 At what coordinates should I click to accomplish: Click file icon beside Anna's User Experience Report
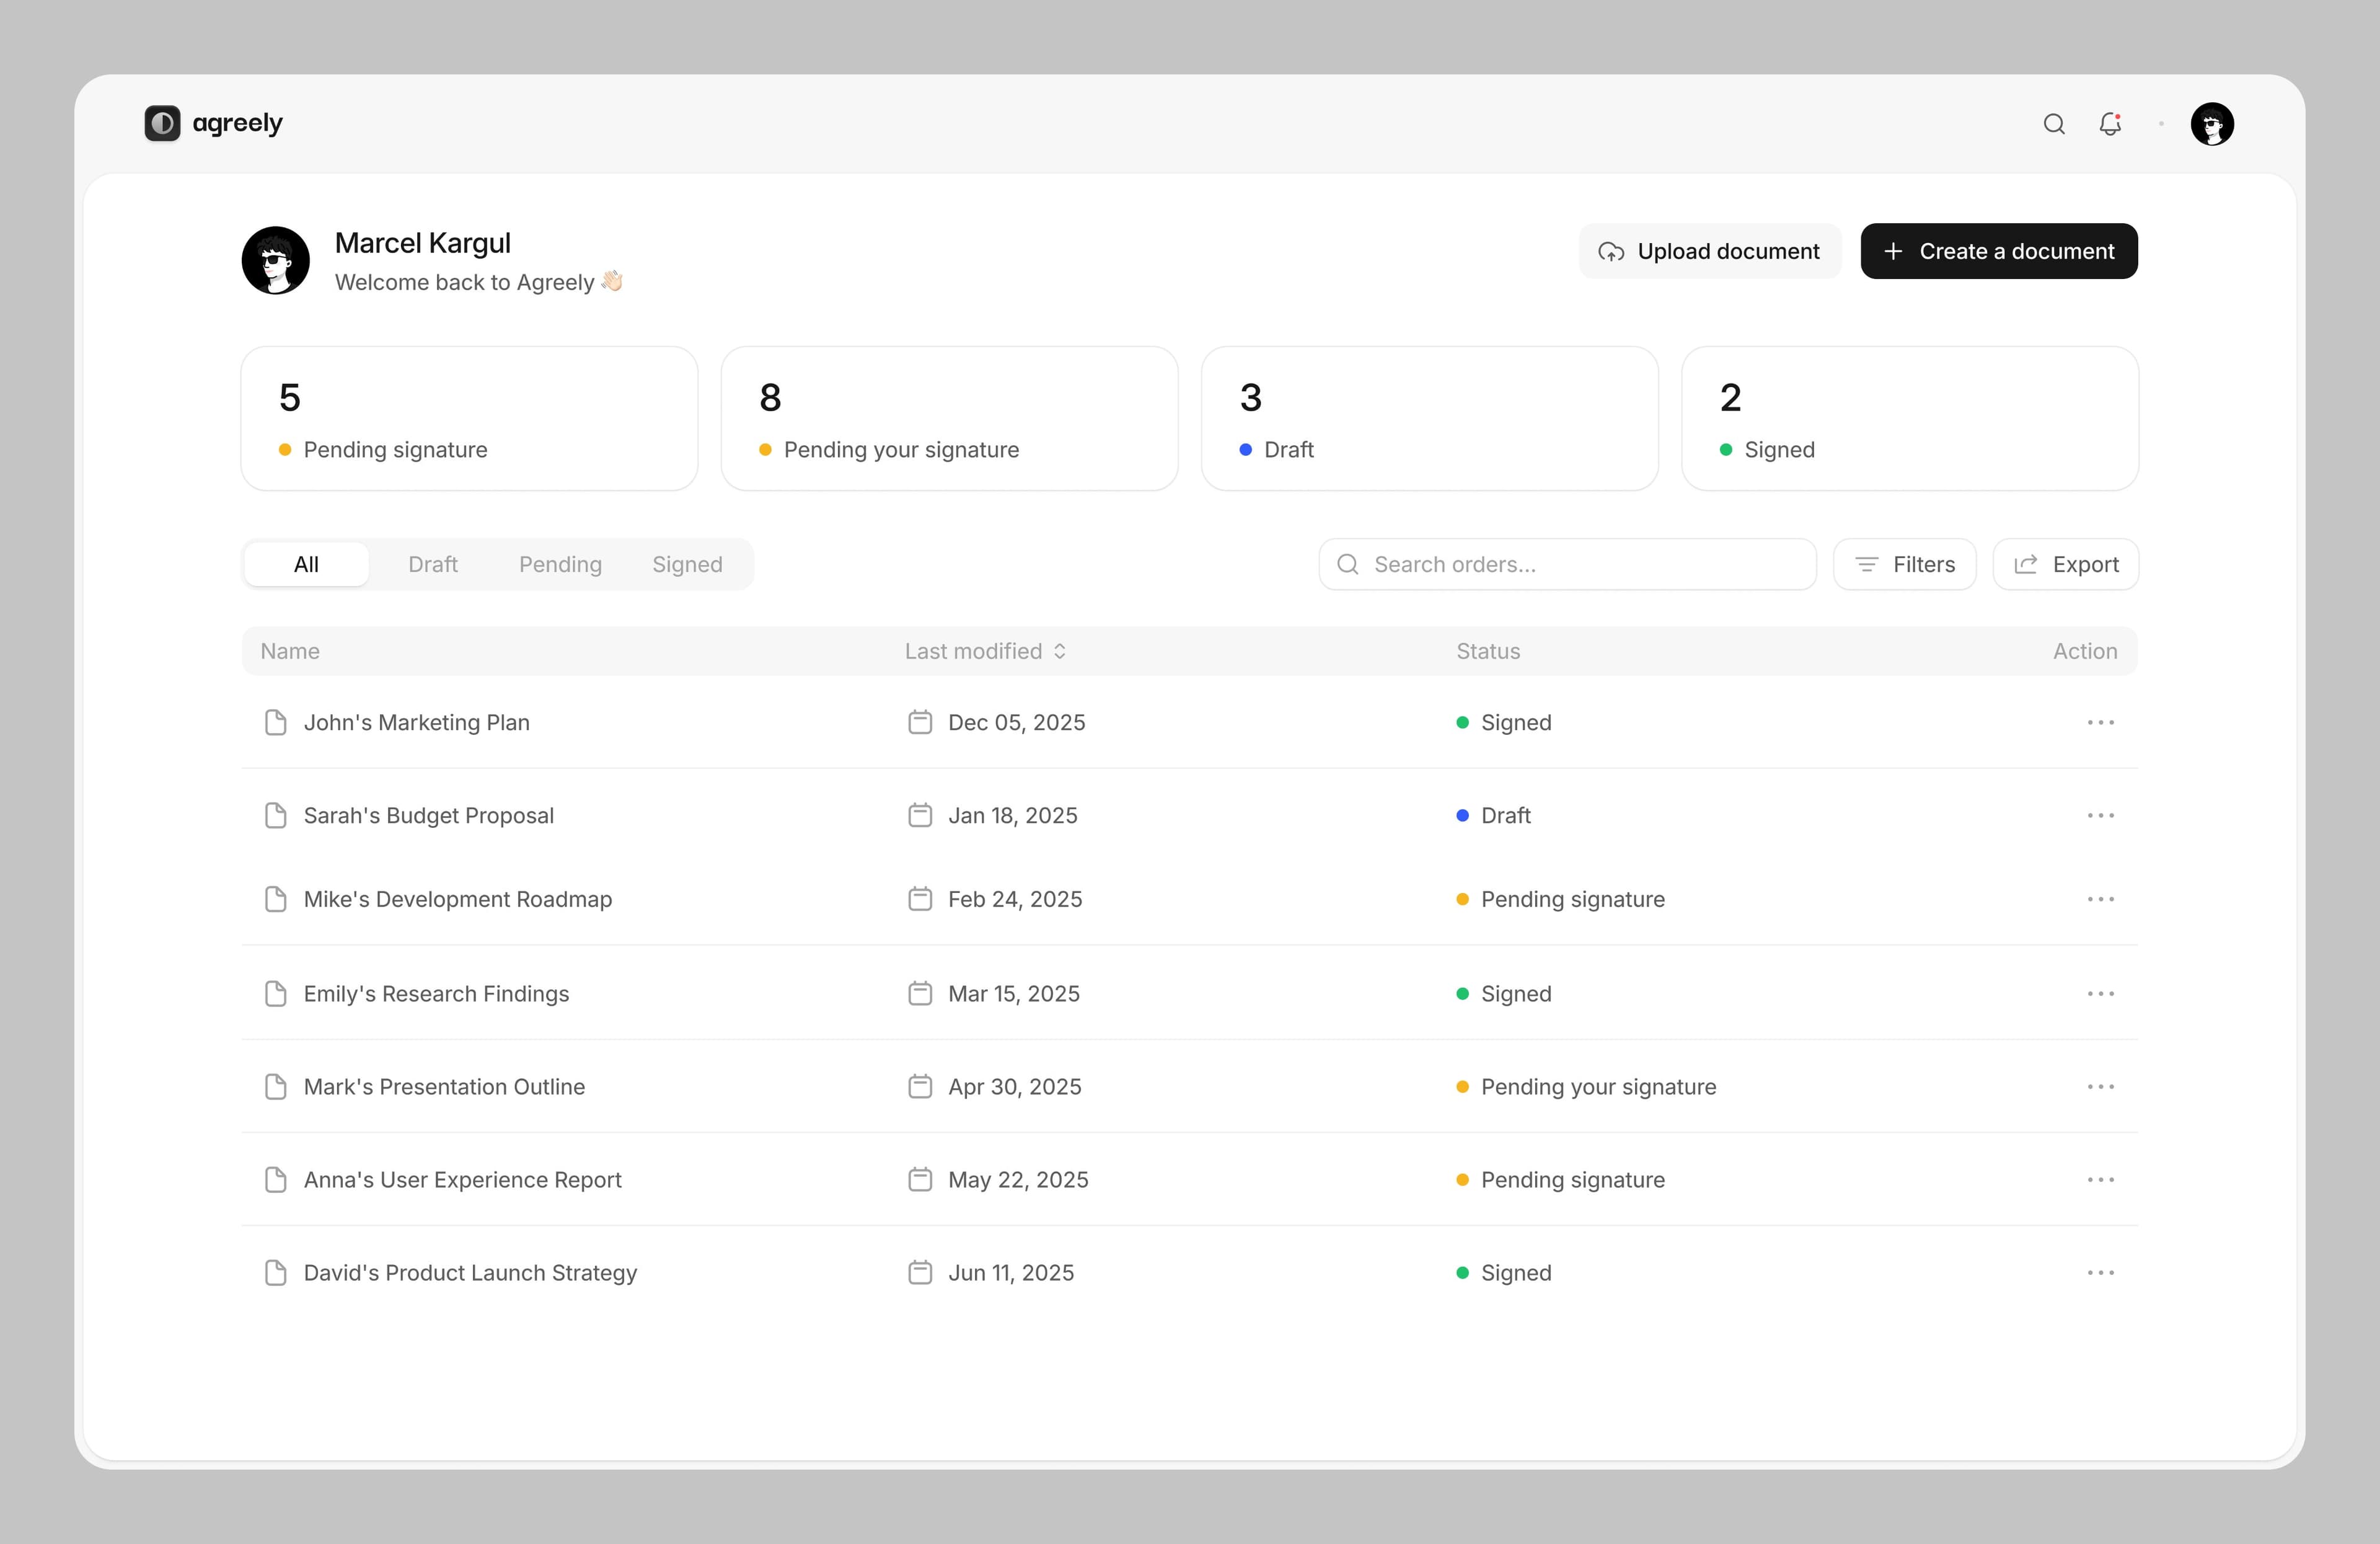tap(275, 1180)
